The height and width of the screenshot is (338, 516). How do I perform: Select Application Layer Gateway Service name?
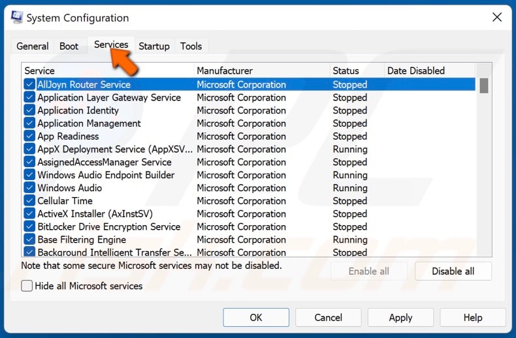point(109,97)
